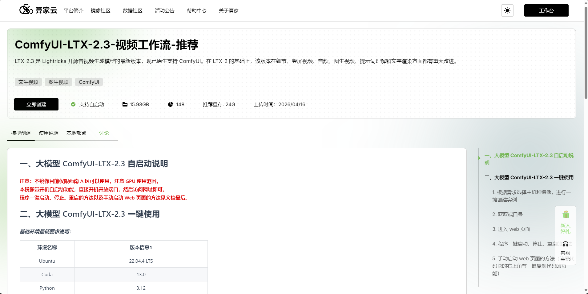Click the 算家云 logo icon
Image resolution: width=588 pixels, height=294 pixels.
coord(26,10)
